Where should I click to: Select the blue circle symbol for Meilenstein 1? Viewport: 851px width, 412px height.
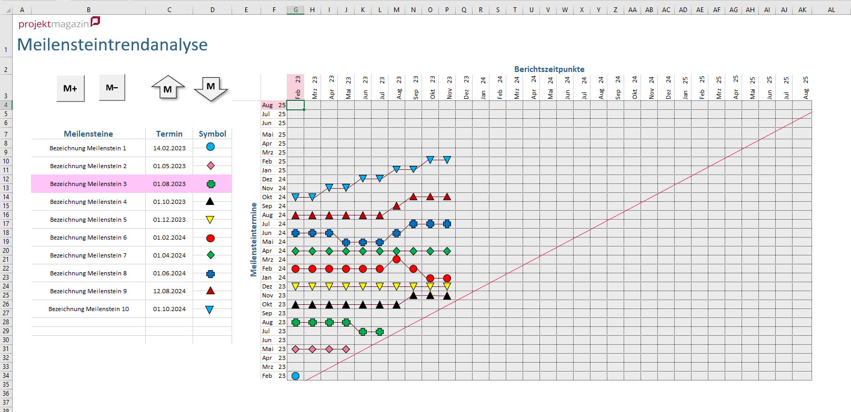point(211,147)
